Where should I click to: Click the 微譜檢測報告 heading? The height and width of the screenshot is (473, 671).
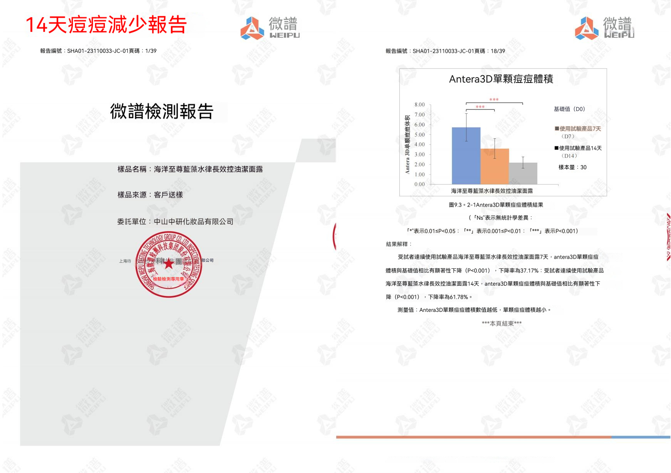click(162, 111)
